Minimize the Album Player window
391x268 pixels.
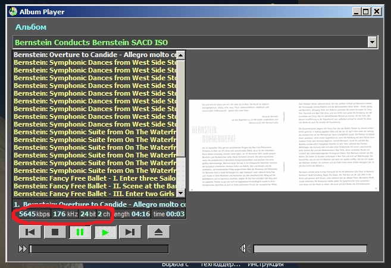pos(356,11)
